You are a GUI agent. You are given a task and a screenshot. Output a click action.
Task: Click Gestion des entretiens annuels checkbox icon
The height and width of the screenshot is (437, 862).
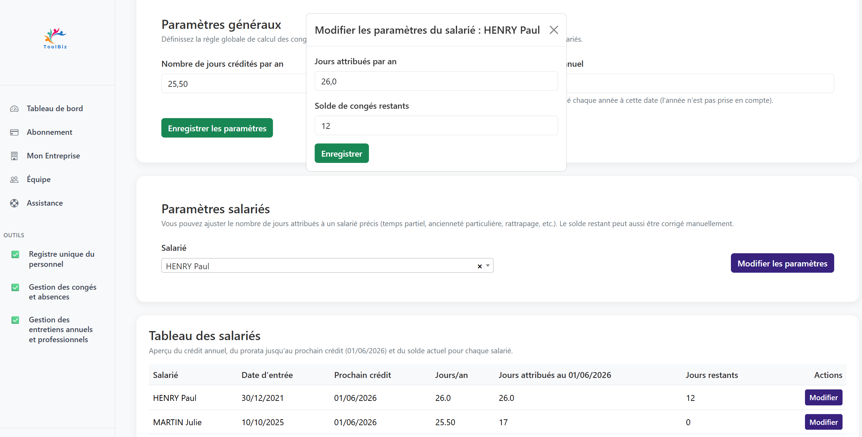[x=15, y=320]
